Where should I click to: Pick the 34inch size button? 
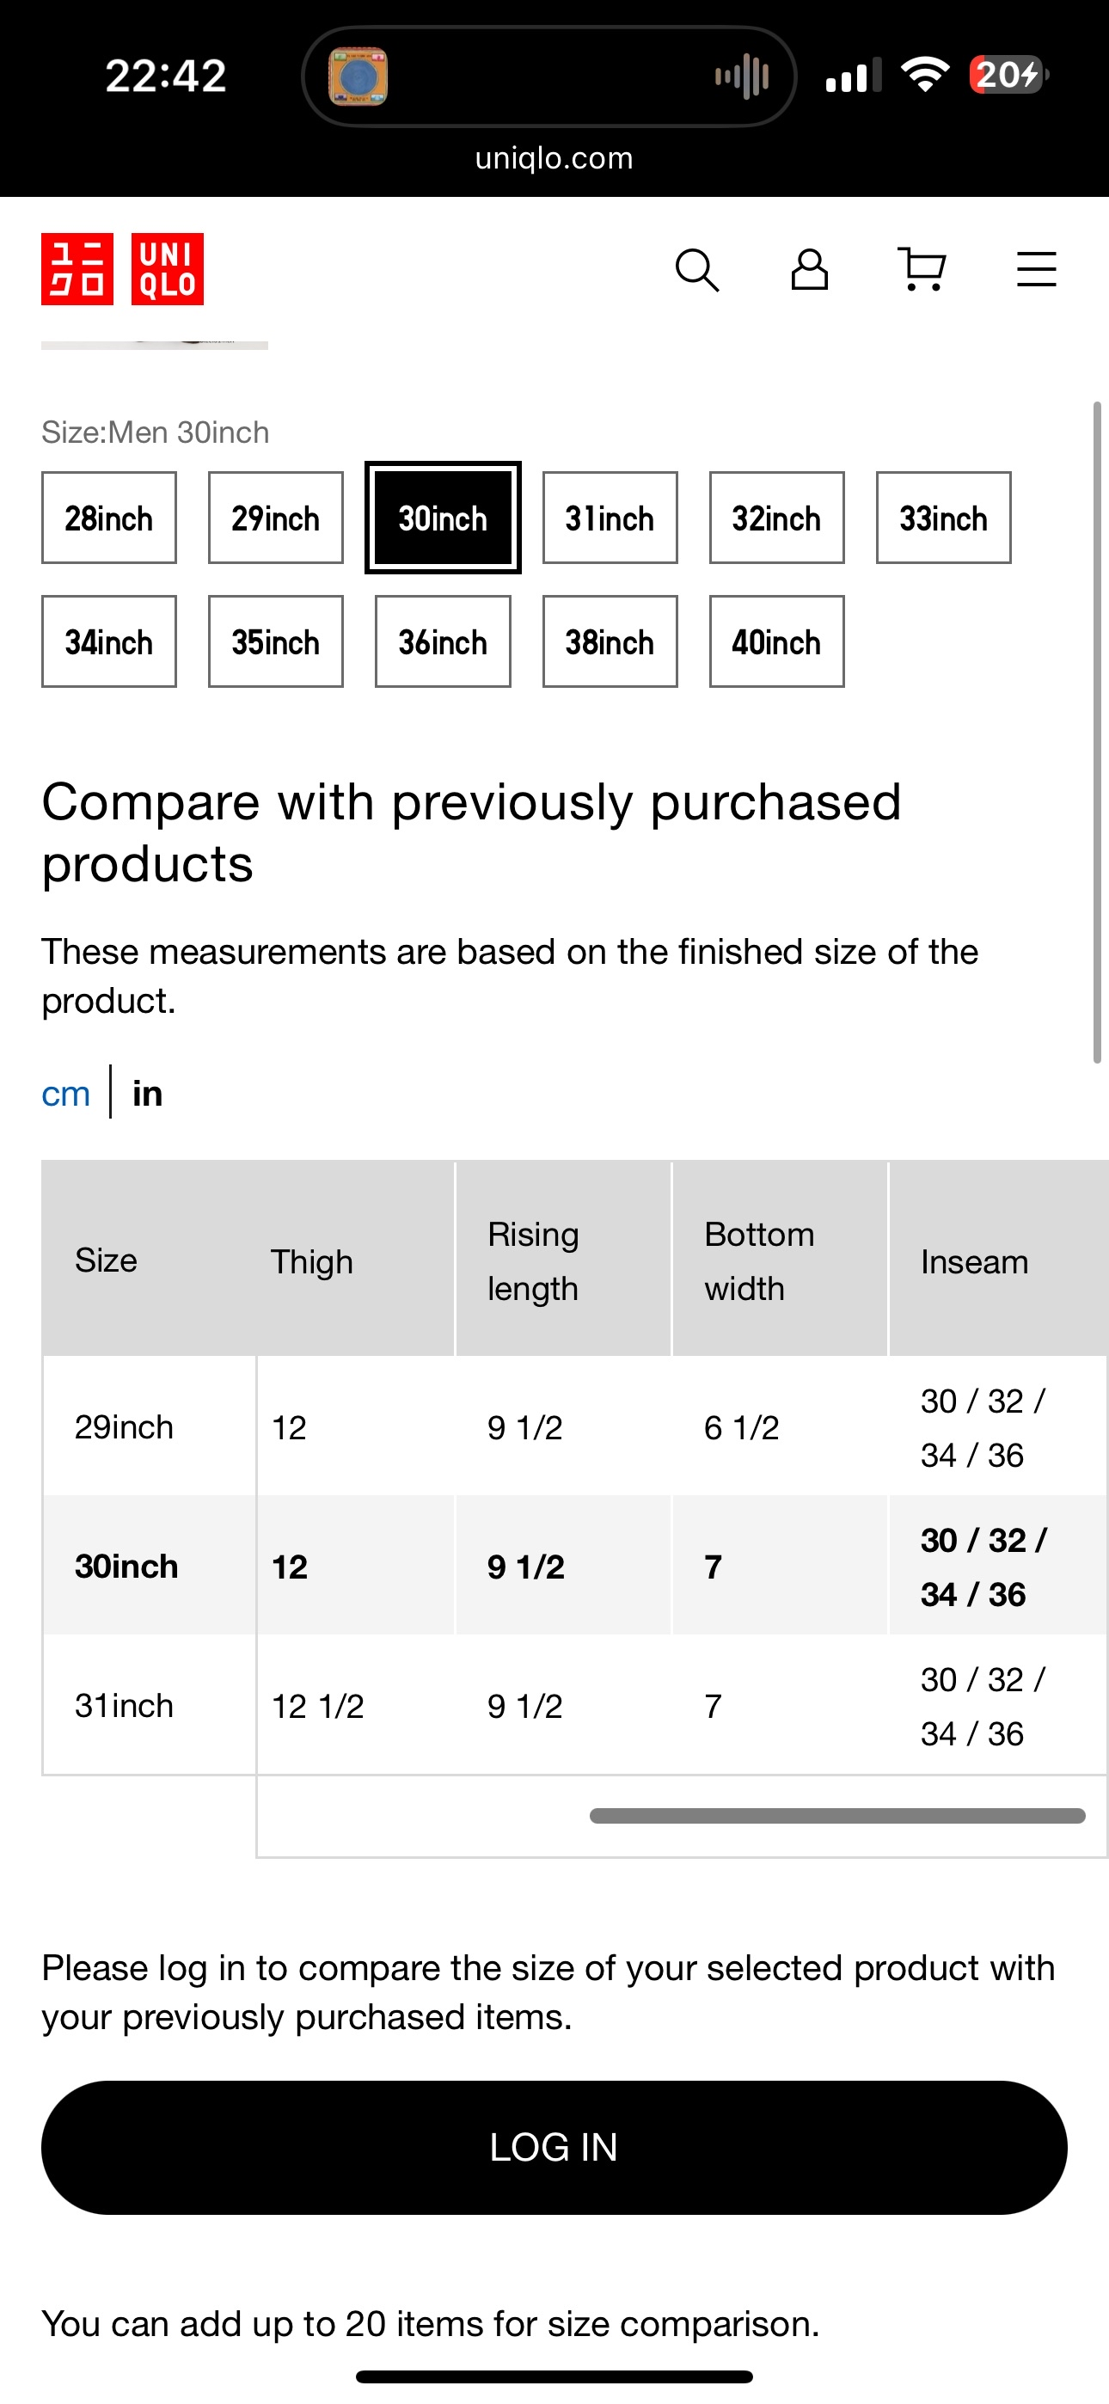(109, 642)
